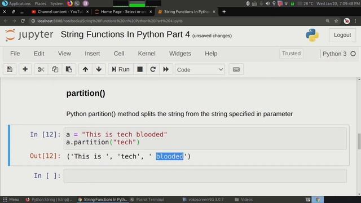361x203 pixels.
Task: Switch to Parrot Terminal in taskbar
Action: tap(147, 200)
